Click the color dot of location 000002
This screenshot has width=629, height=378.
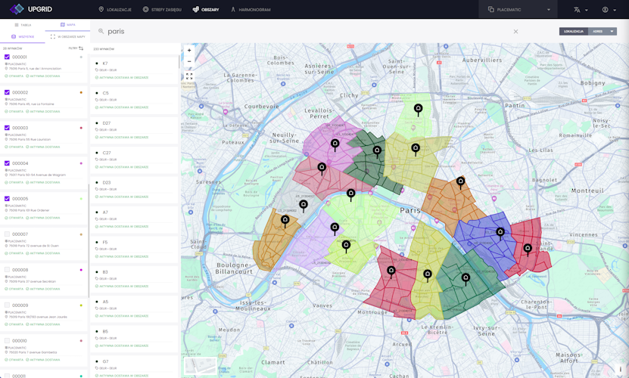[x=81, y=93]
